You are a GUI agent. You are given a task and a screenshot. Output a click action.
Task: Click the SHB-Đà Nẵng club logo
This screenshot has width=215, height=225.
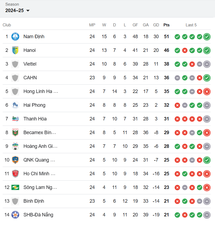[x=15, y=215]
